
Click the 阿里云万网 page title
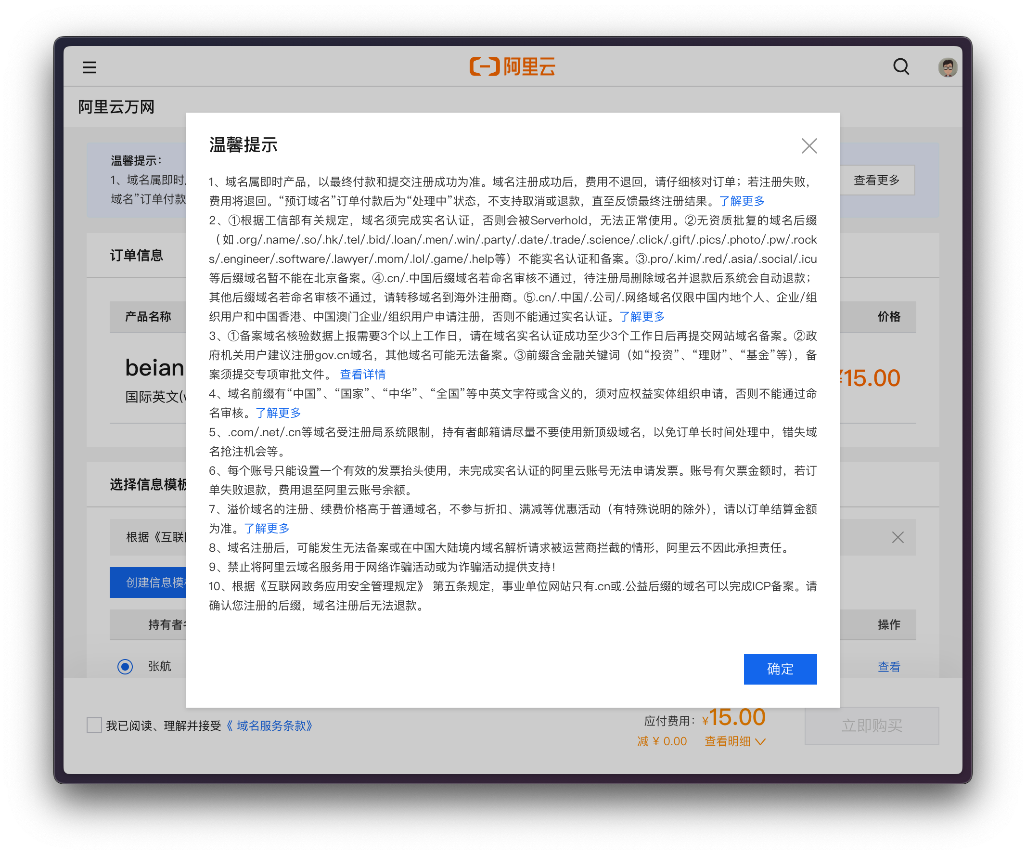[116, 106]
